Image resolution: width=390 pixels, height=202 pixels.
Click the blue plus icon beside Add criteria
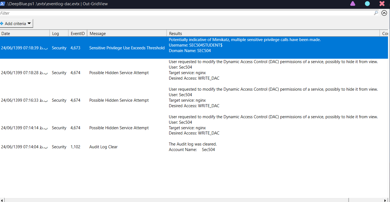tap(2, 23)
